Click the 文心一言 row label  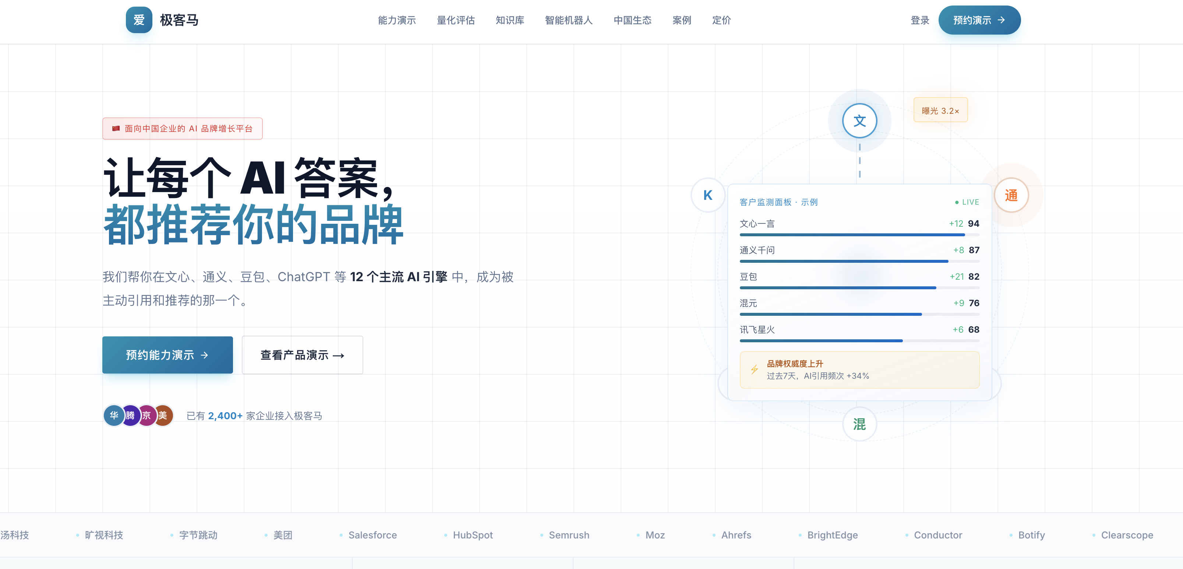(757, 224)
